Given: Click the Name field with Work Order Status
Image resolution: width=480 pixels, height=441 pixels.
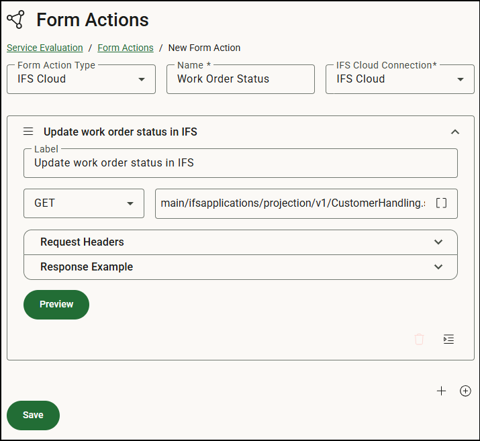Looking at the screenshot, I should [x=240, y=79].
